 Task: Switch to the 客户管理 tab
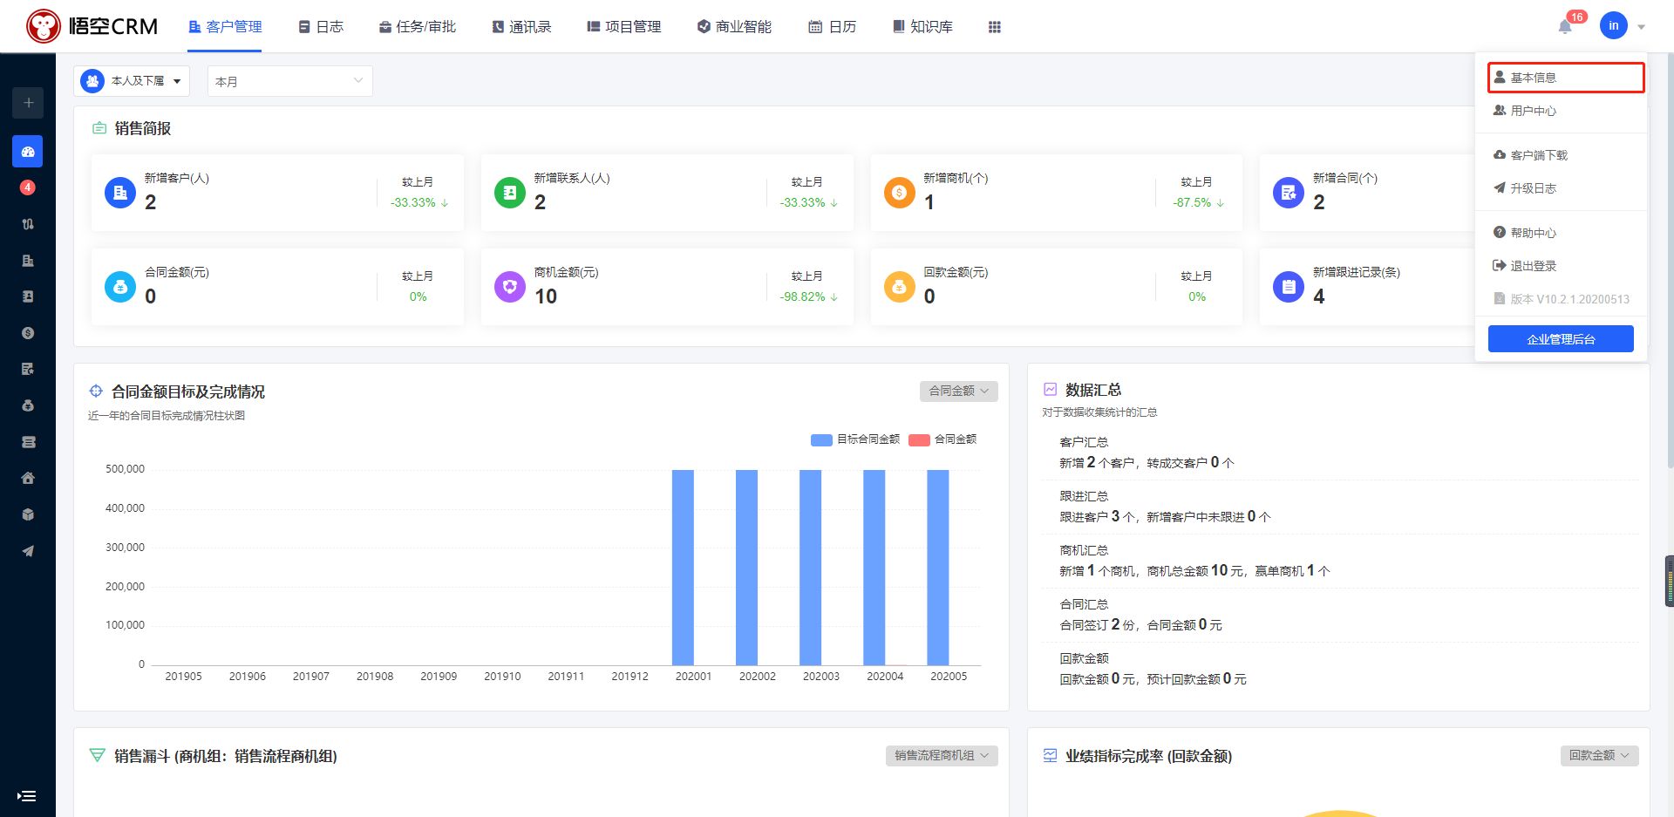pyautogui.click(x=225, y=27)
